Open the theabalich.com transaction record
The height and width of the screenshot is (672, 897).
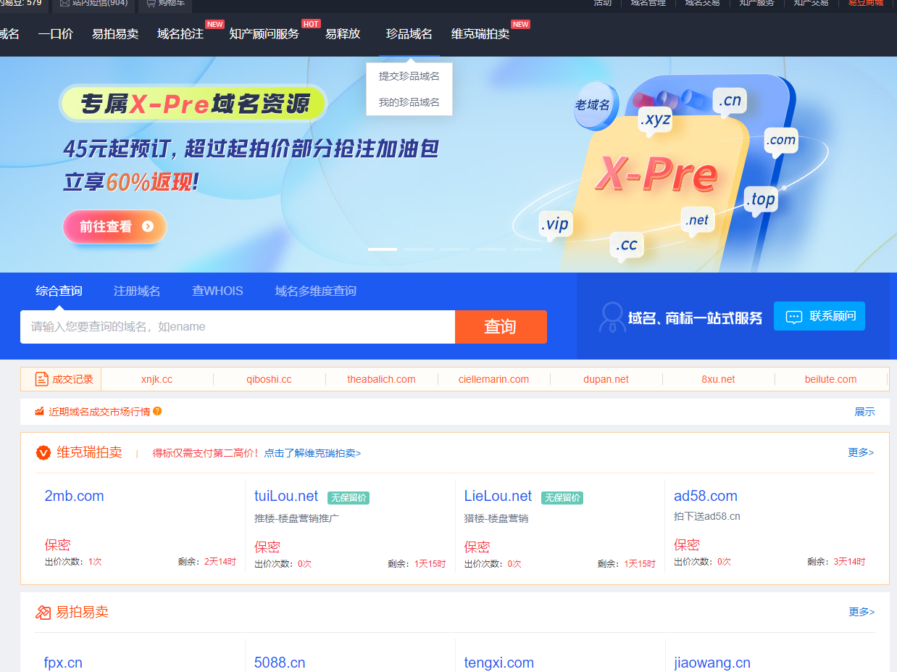pyautogui.click(x=381, y=379)
